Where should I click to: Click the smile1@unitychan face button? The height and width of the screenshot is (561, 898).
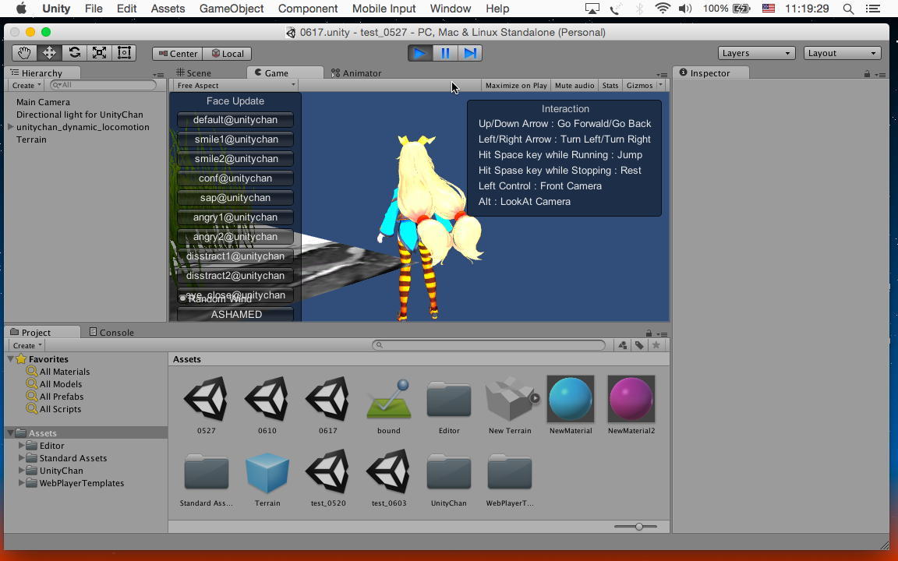pos(235,139)
